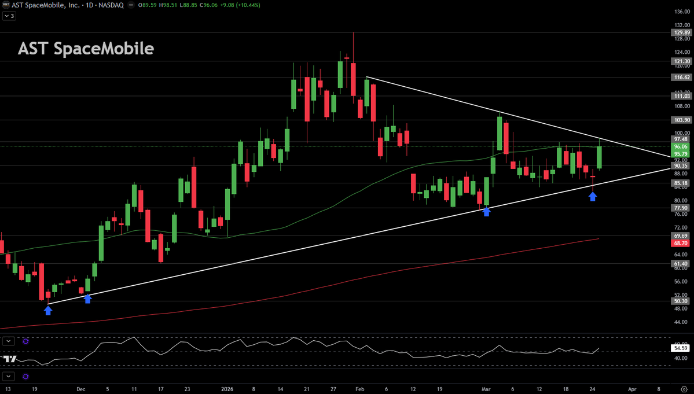Click the grey market status indicator icon

(131, 5)
